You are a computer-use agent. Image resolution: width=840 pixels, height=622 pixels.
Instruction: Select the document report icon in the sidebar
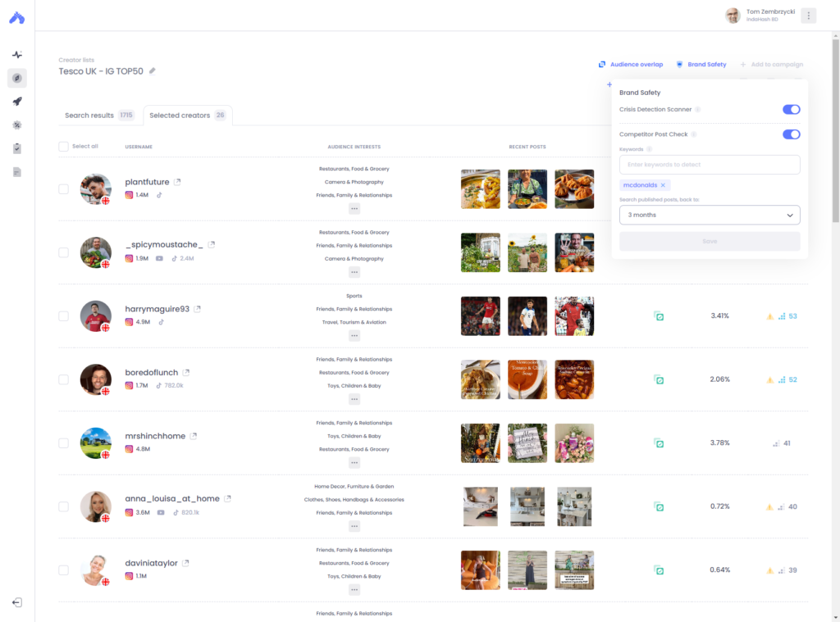click(x=17, y=170)
